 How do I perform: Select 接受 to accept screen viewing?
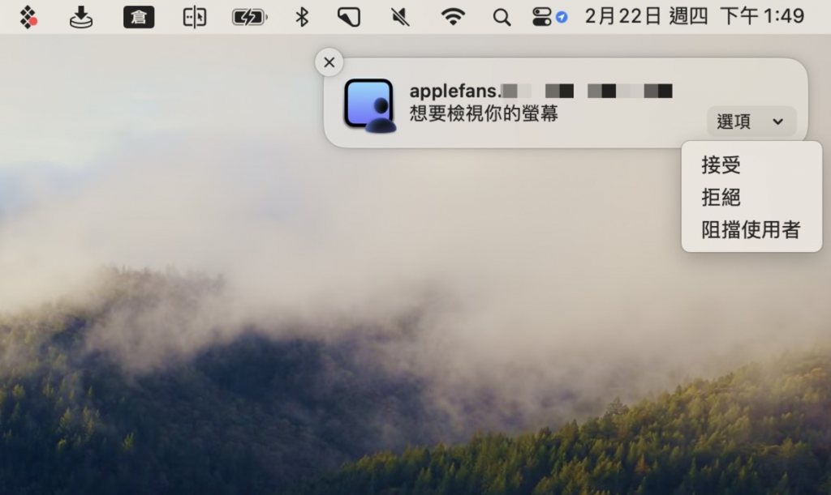coord(721,165)
